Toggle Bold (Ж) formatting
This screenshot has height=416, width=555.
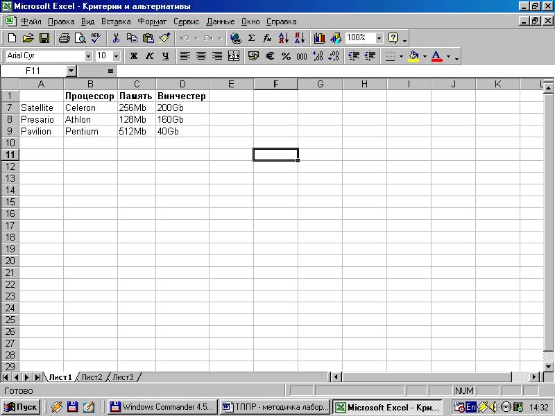(133, 56)
